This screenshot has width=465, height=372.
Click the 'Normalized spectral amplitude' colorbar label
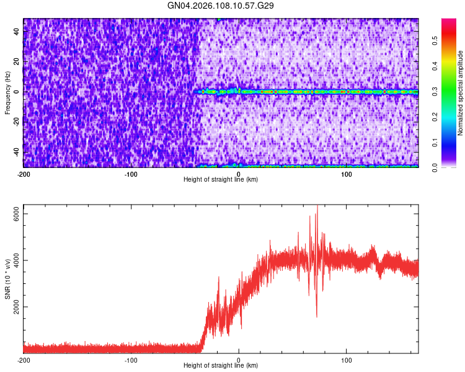(x=460, y=93)
